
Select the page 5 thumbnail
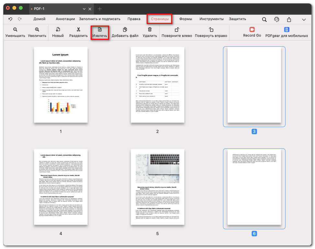(157, 188)
